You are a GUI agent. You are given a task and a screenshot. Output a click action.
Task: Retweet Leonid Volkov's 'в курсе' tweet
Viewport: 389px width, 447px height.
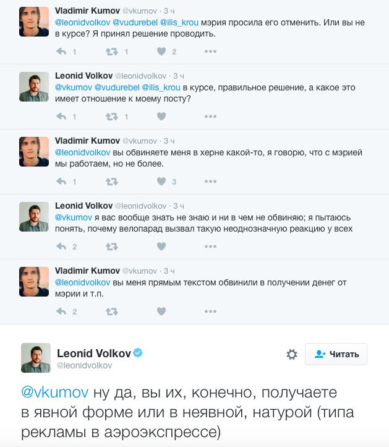pos(111,116)
